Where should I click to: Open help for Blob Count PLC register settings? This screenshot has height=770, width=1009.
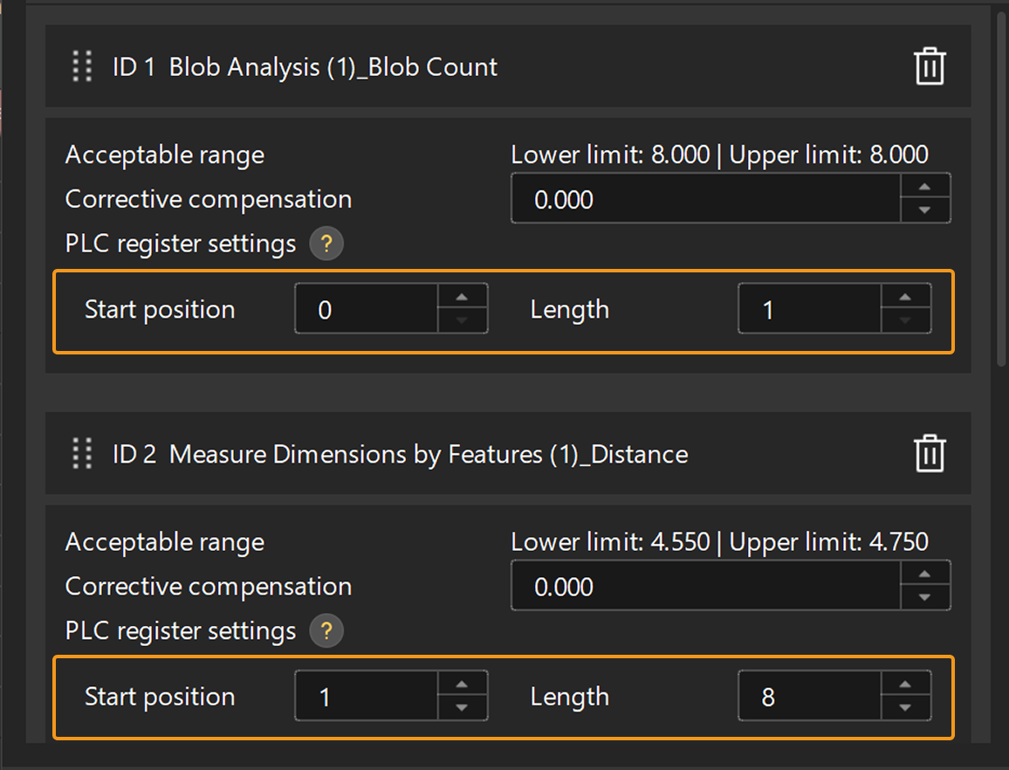326,244
